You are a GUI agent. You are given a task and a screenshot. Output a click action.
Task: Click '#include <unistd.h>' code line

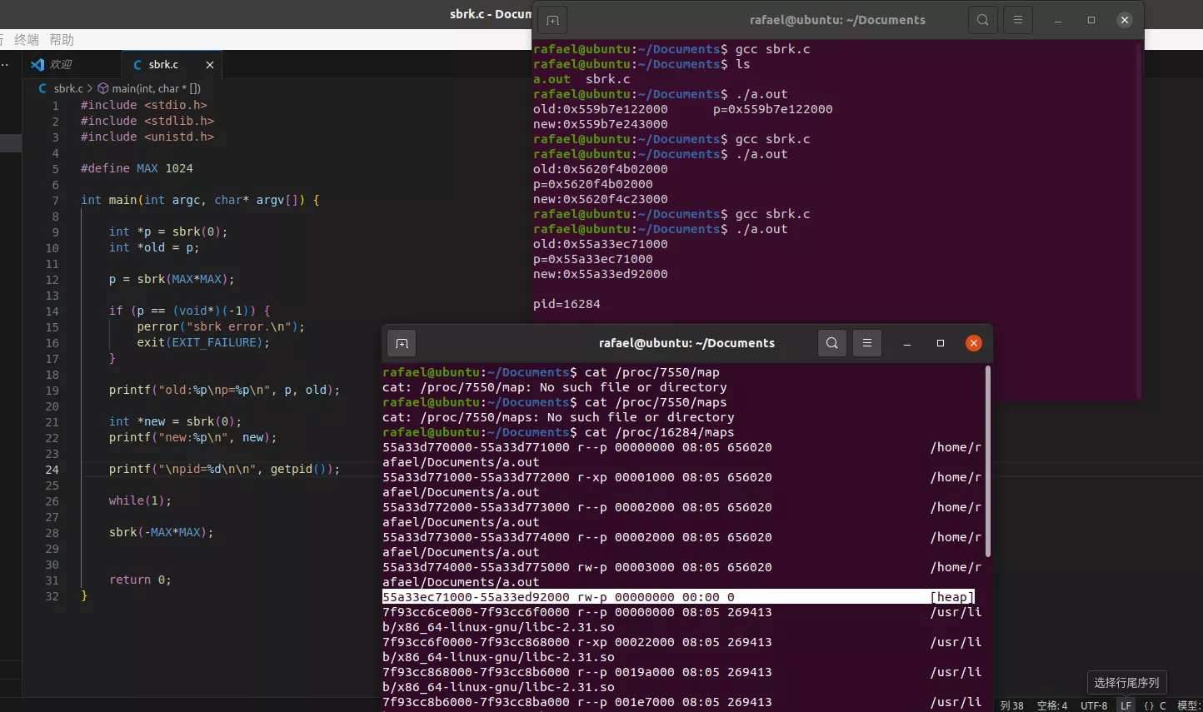pos(147,137)
